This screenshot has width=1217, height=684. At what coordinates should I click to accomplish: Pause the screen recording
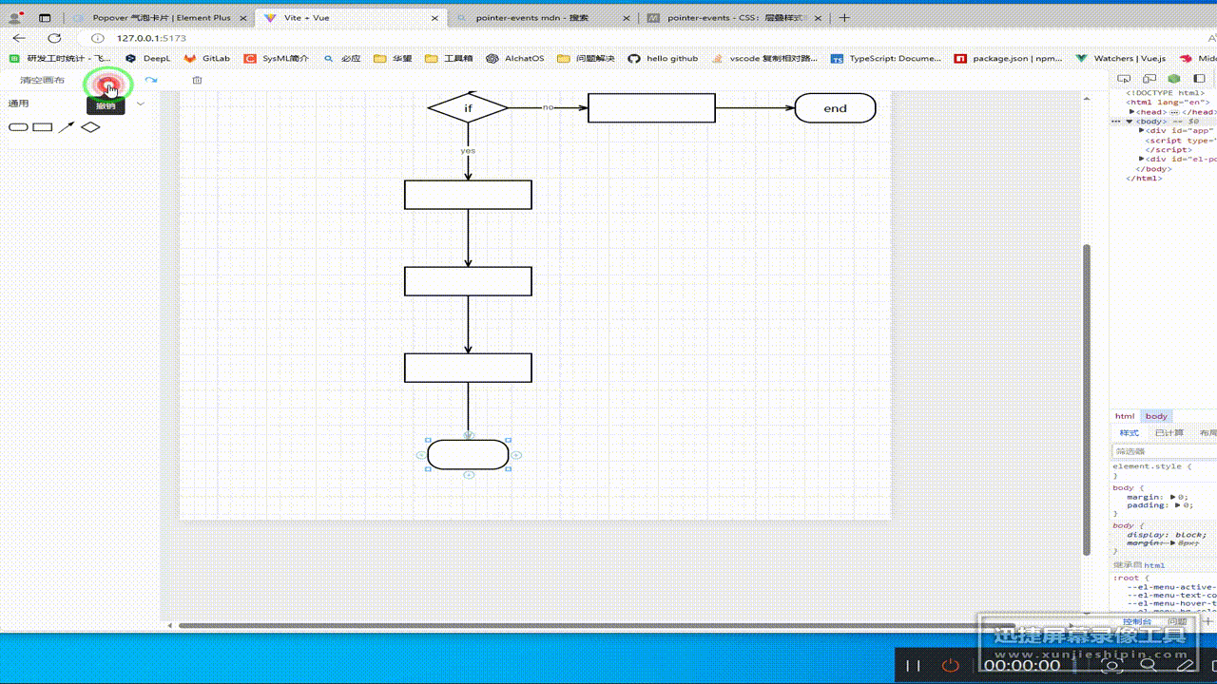pos(913,665)
